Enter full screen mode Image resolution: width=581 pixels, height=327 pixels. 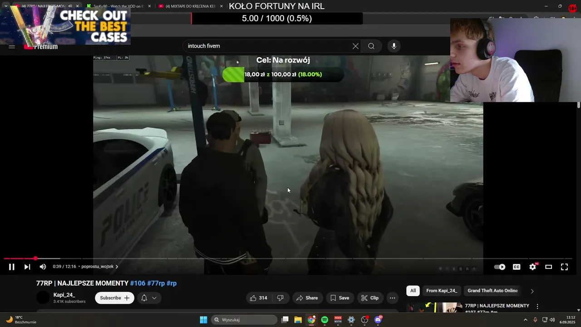564,267
